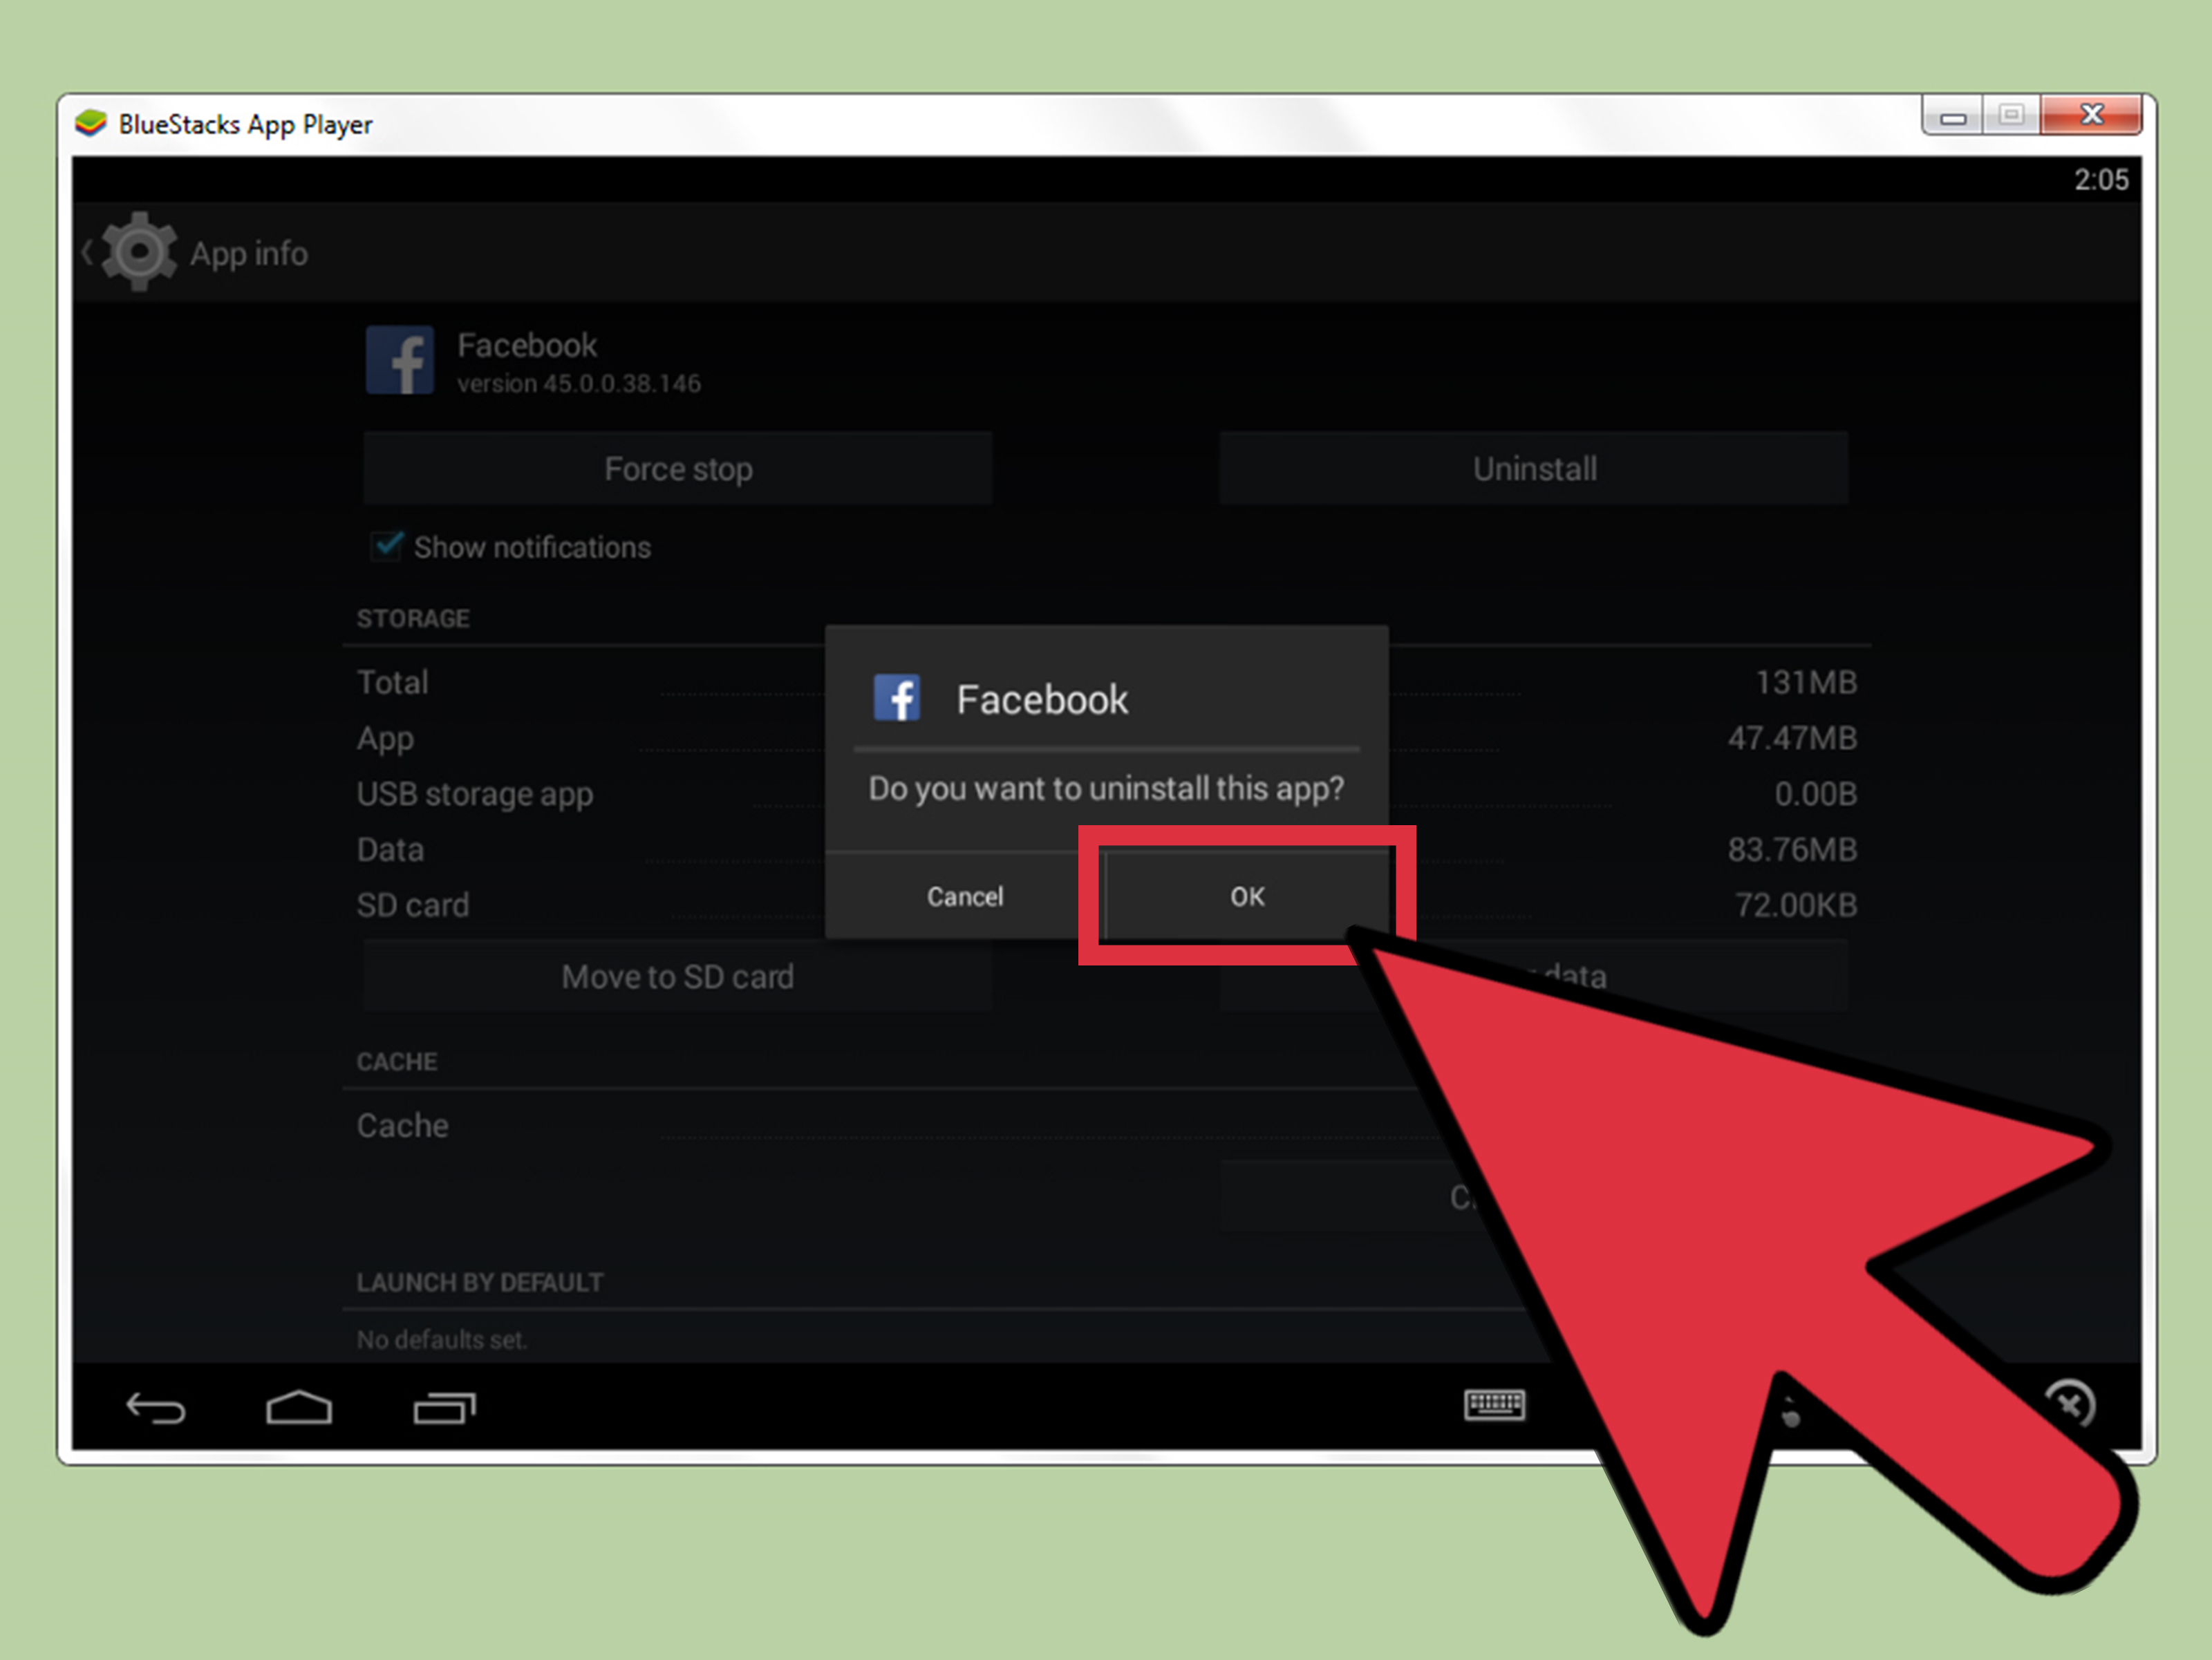Click the 'App' storage row label
Screen dimensions: 2212x1660
click(386, 740)
